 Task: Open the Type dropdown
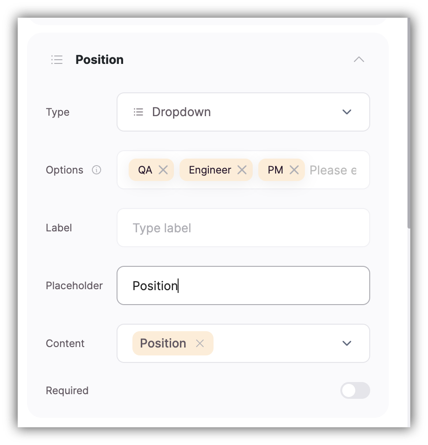[346, 112]
